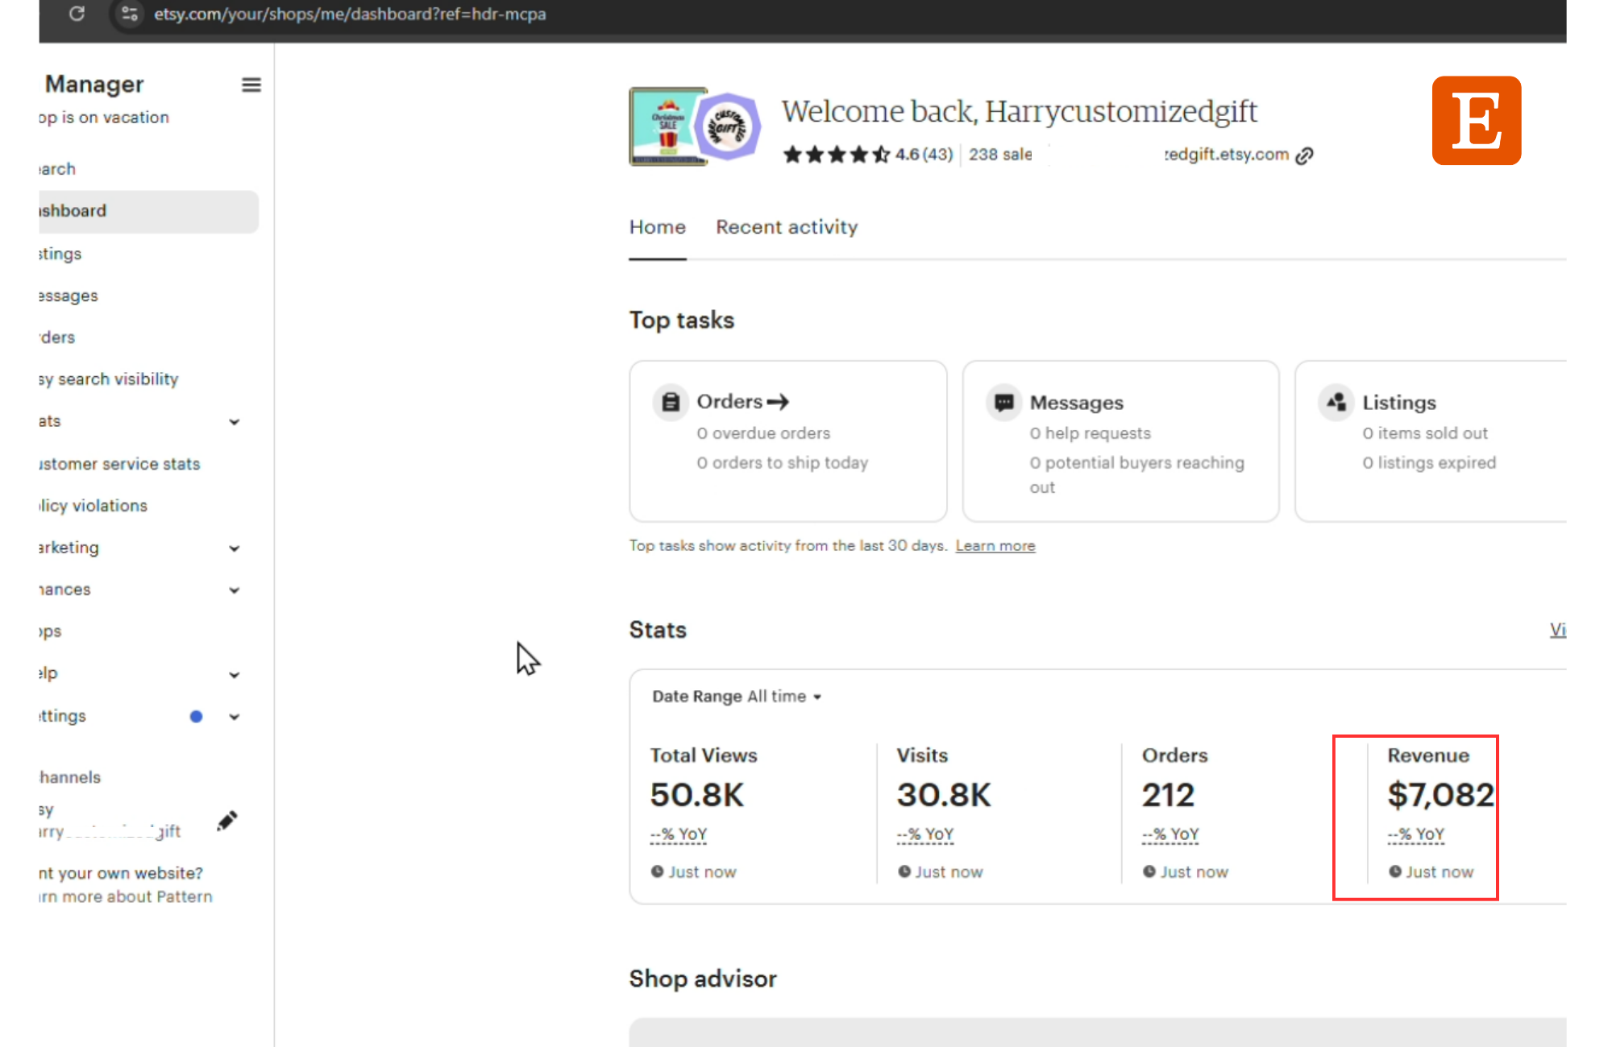Click the Orders clipboard icon
Screen dimensions: 1612x1047
[671, 402]
